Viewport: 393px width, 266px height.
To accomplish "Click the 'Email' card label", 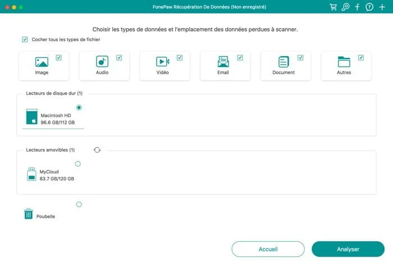I will (x=223, y=73).
